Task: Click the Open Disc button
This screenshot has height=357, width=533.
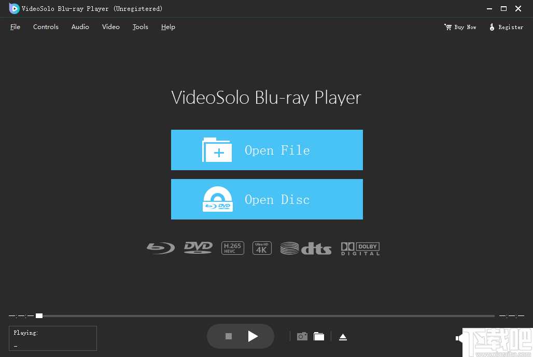Action: [x=266, y=199]
